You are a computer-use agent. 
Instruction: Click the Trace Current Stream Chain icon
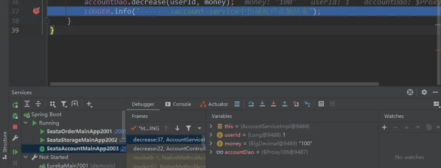coord(332,104)
